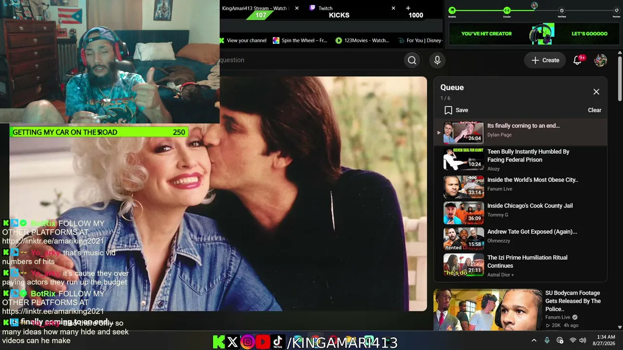This screenshot has width=623, height=350.
Task: Click the Partner milestone marker
Action: tap(617, 10)
